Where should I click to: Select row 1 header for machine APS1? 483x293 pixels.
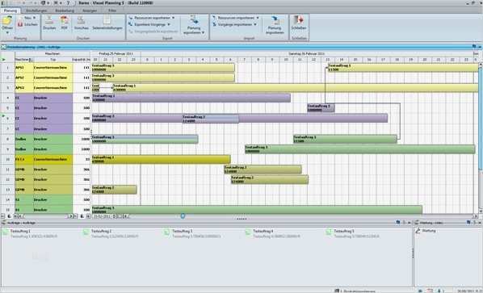pos(8,68)
